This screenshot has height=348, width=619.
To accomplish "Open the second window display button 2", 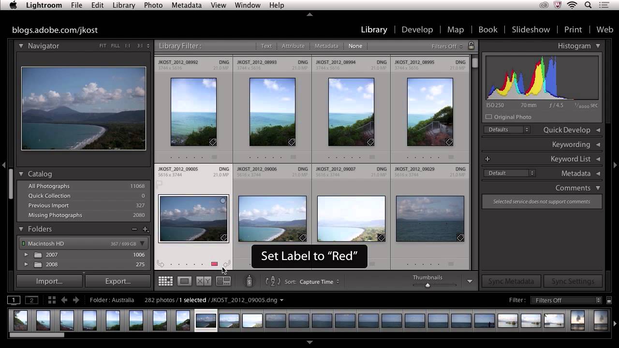I will tap(31, 300).
